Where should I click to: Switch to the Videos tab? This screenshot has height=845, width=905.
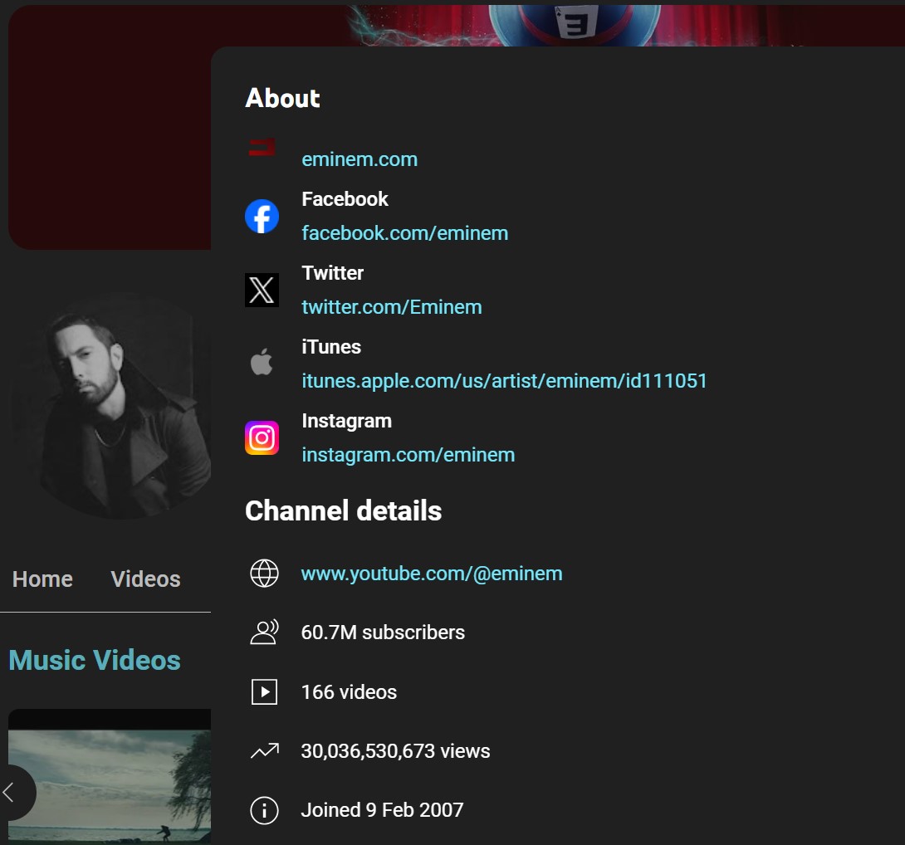pos(145,579)
